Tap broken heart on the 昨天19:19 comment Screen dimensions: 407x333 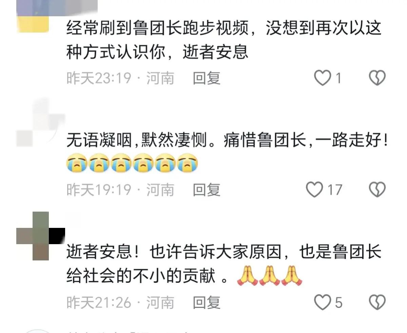point(377,190)
